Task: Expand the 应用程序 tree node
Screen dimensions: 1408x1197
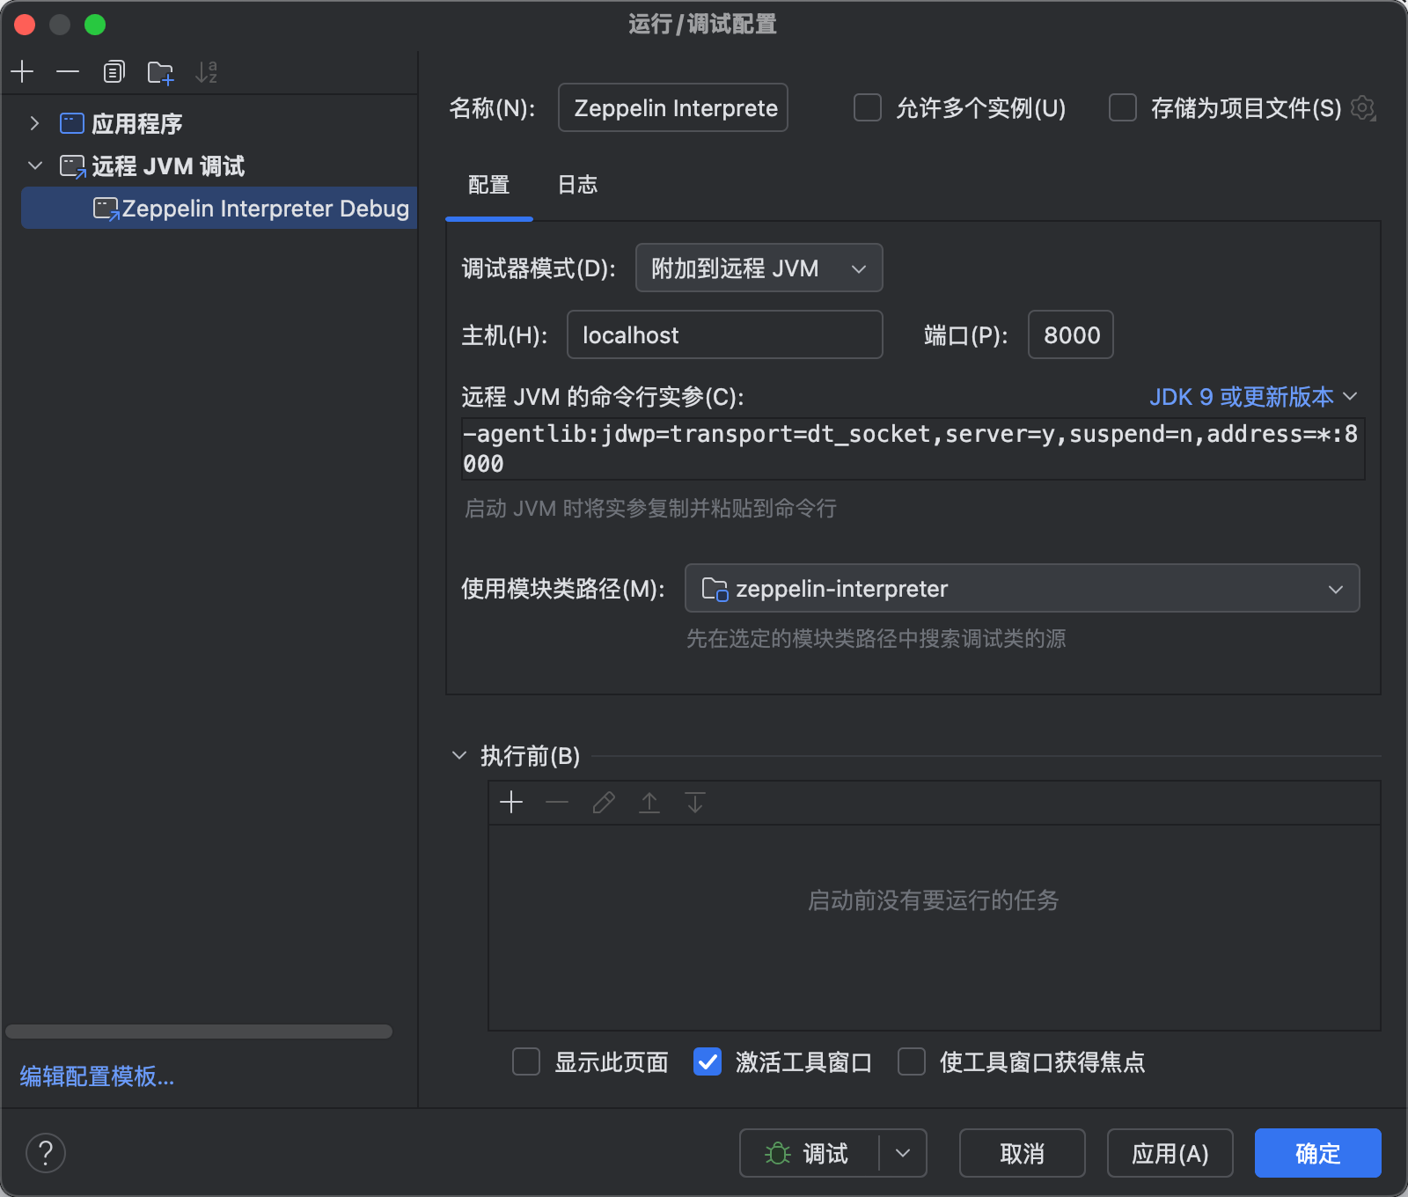Action: [34, 123]
